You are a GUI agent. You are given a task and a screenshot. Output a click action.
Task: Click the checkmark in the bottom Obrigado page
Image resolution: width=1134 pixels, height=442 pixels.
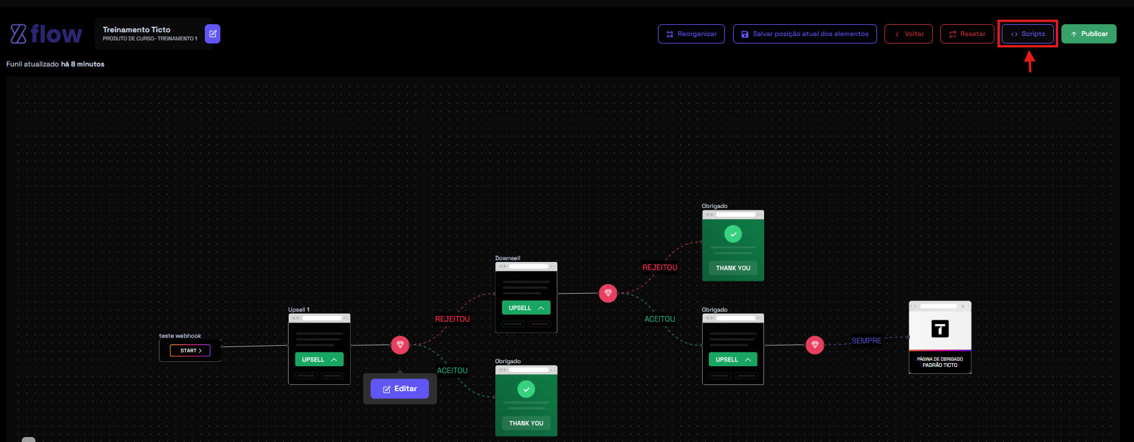pyautogui.click(x=526, y=389)
